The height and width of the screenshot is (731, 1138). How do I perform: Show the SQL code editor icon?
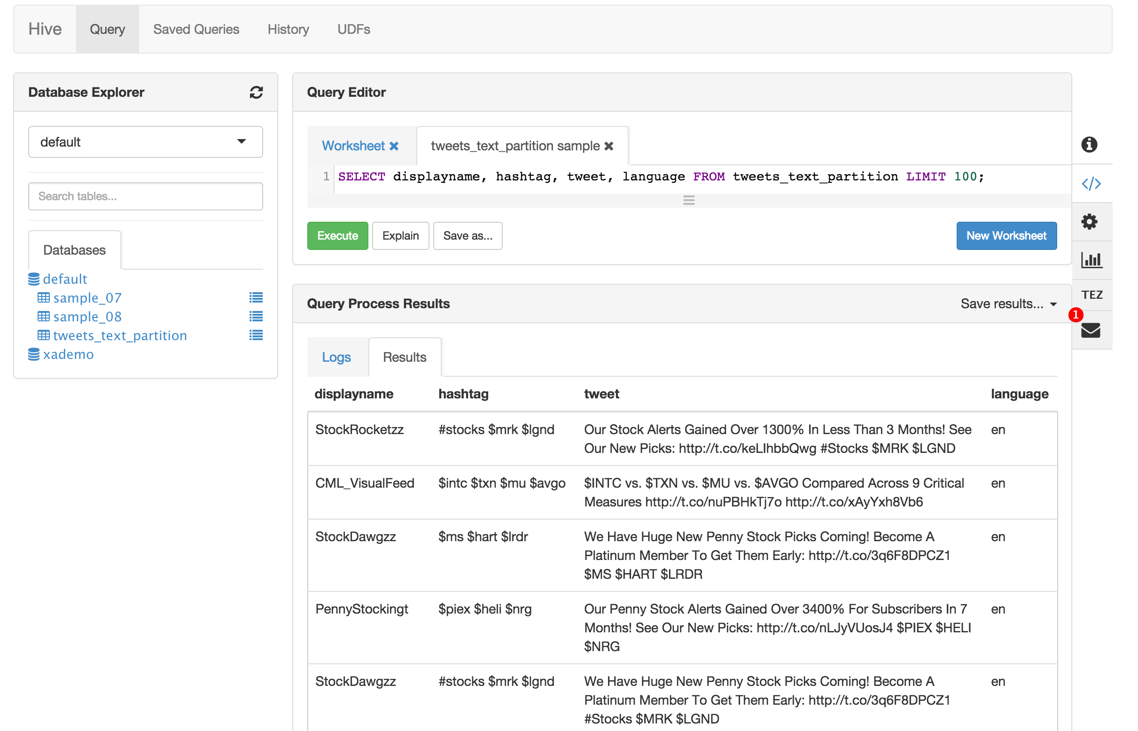tap(1091, 183)
